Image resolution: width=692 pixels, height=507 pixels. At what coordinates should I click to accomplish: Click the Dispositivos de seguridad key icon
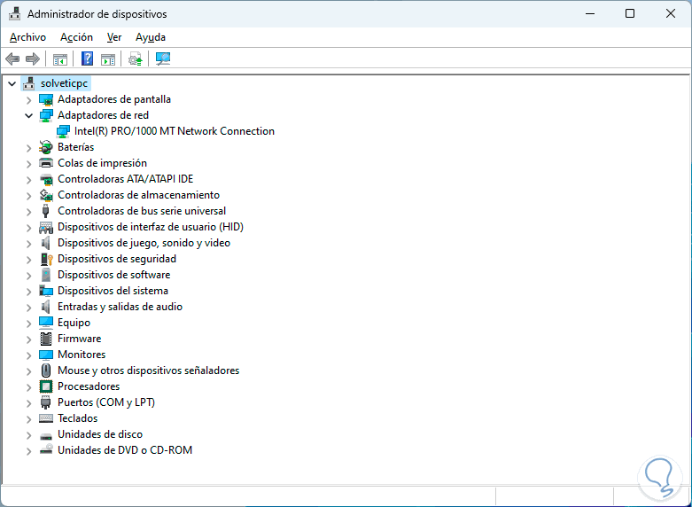[46, 259]
